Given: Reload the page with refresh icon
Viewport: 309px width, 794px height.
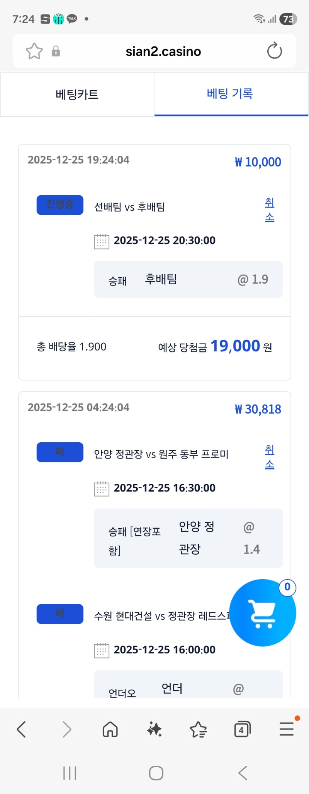Looking at the screenshot, I should 274,51.
